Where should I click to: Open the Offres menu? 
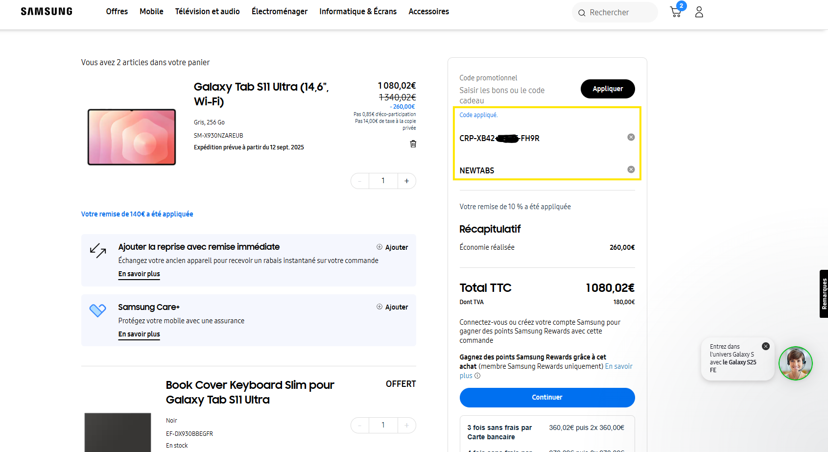click(117, 11)
